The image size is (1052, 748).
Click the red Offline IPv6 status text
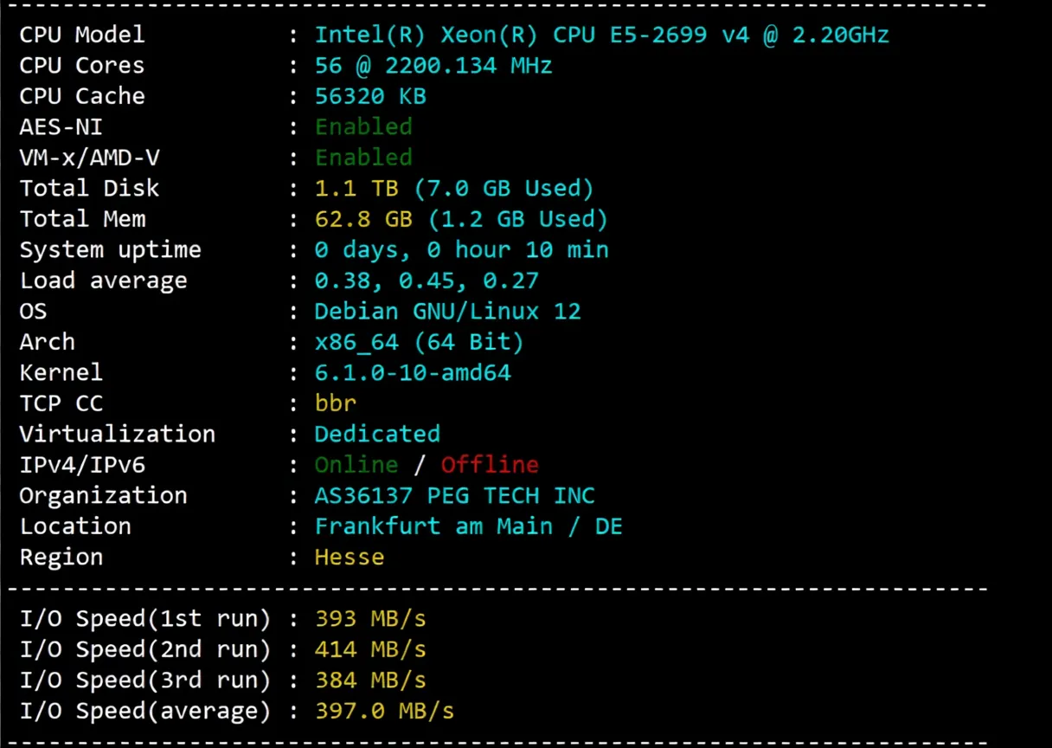[489, 464]
